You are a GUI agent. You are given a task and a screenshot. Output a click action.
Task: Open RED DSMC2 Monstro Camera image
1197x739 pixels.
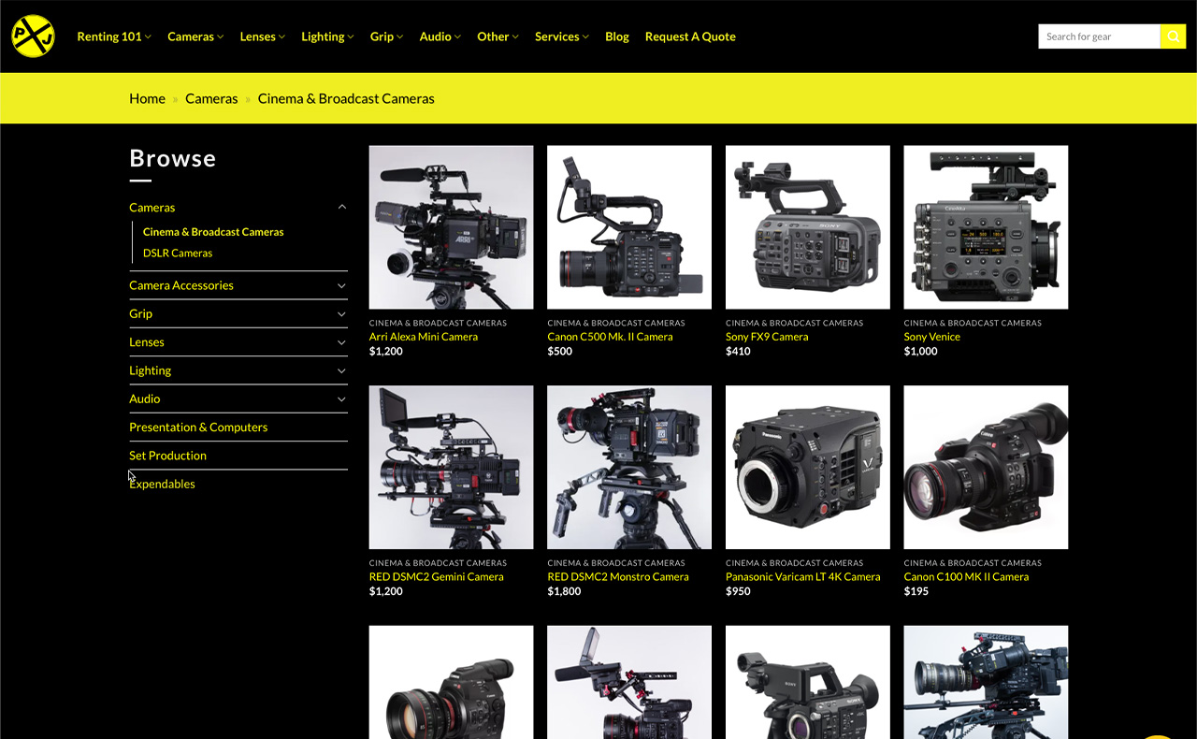(x=629, y=468)
